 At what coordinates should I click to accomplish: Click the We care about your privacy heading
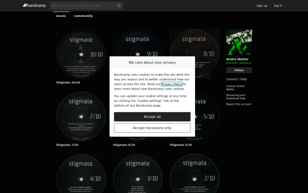coord(152,62)
